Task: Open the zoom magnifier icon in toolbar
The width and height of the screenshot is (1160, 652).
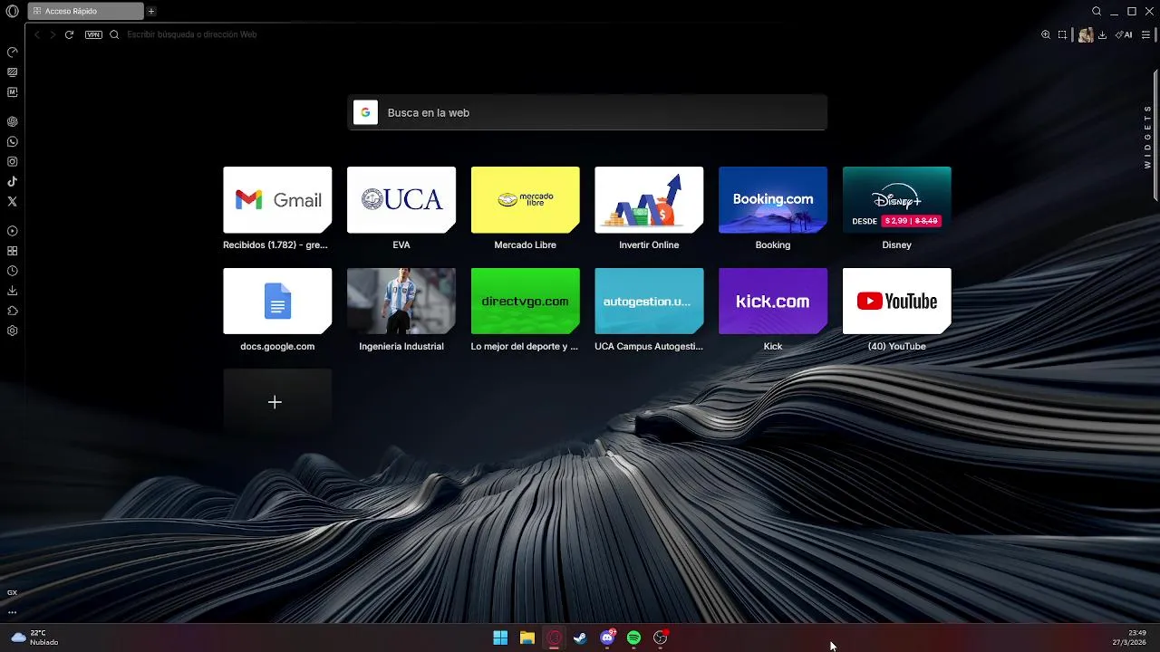Action: [x=1046, y=34]
